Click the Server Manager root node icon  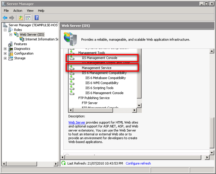pyautogui.click(x=5, y=25)
